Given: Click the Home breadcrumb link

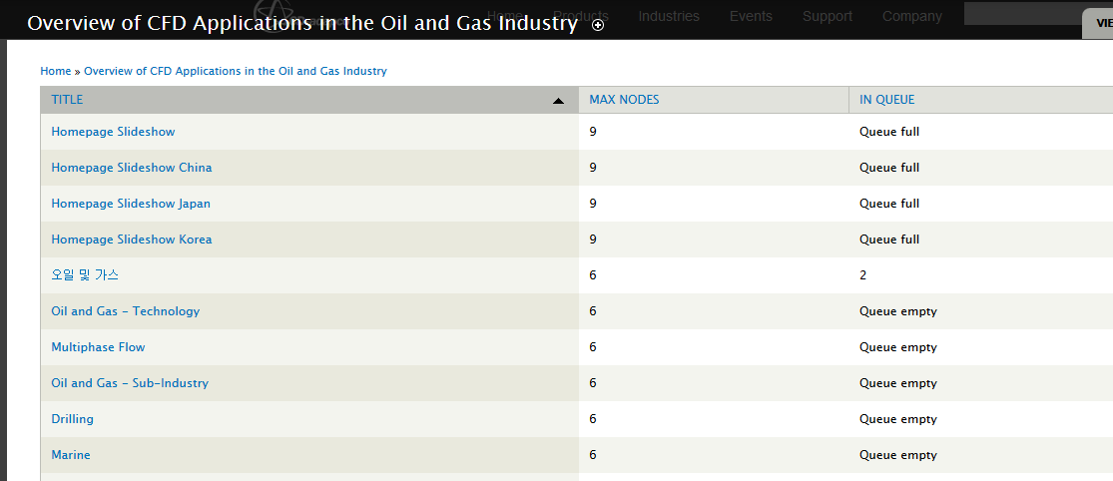Looking at the screenshot, I should [55, 71].
